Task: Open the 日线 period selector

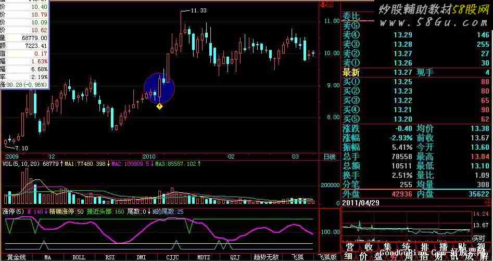Action: point(329,157)
